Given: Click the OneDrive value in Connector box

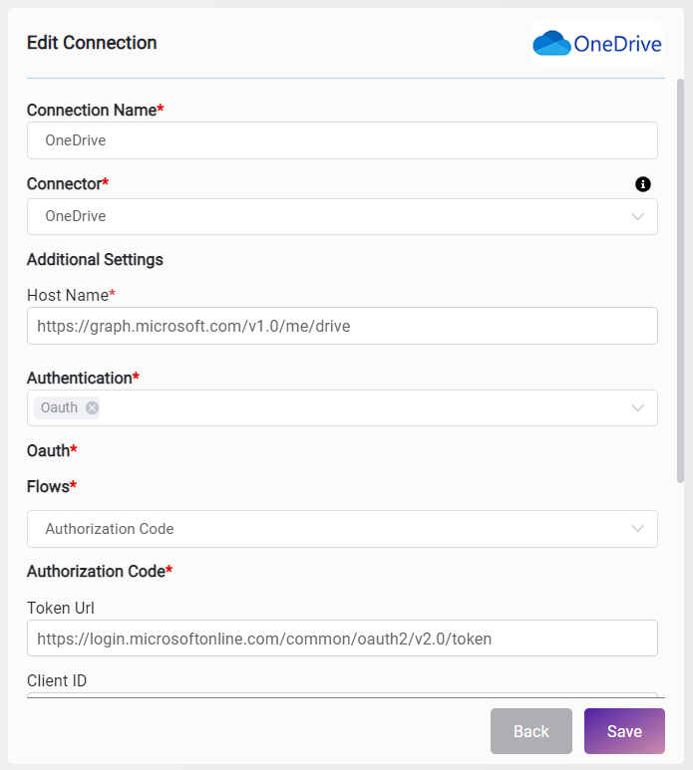Looking at the screenshot, I should point(76,217).
